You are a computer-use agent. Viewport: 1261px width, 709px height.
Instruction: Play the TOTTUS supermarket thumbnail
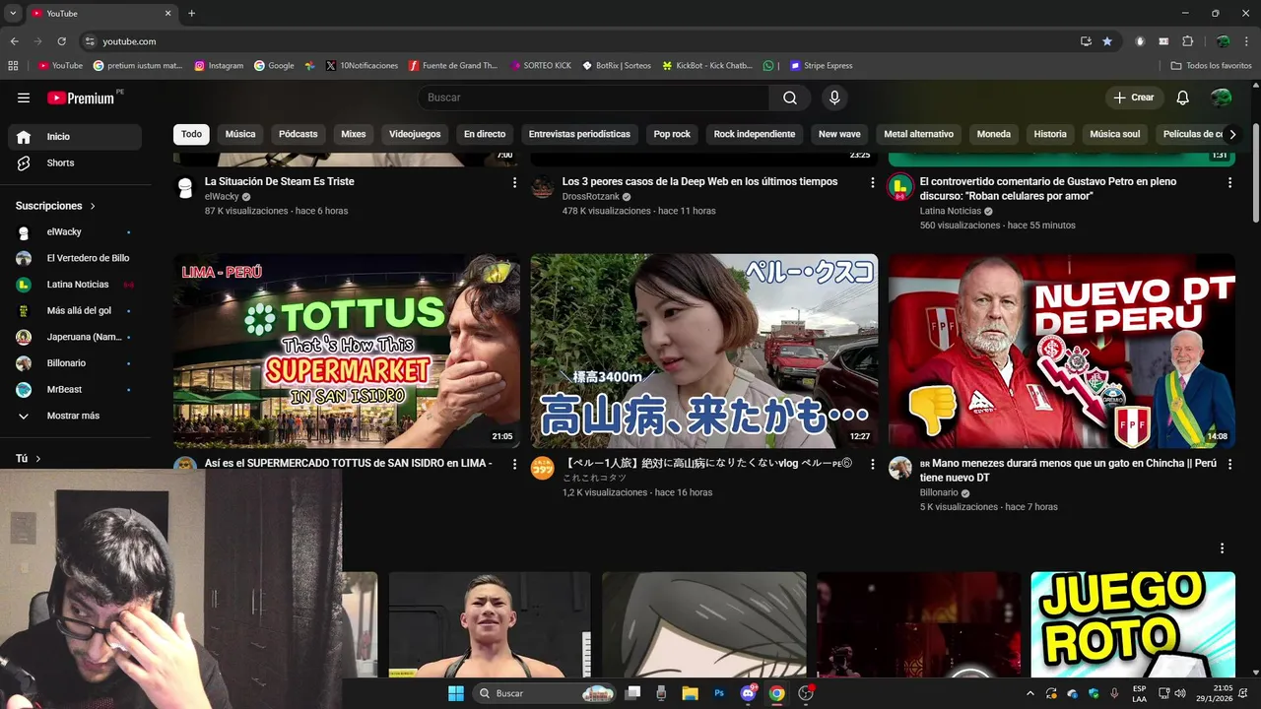coord(347,352)
